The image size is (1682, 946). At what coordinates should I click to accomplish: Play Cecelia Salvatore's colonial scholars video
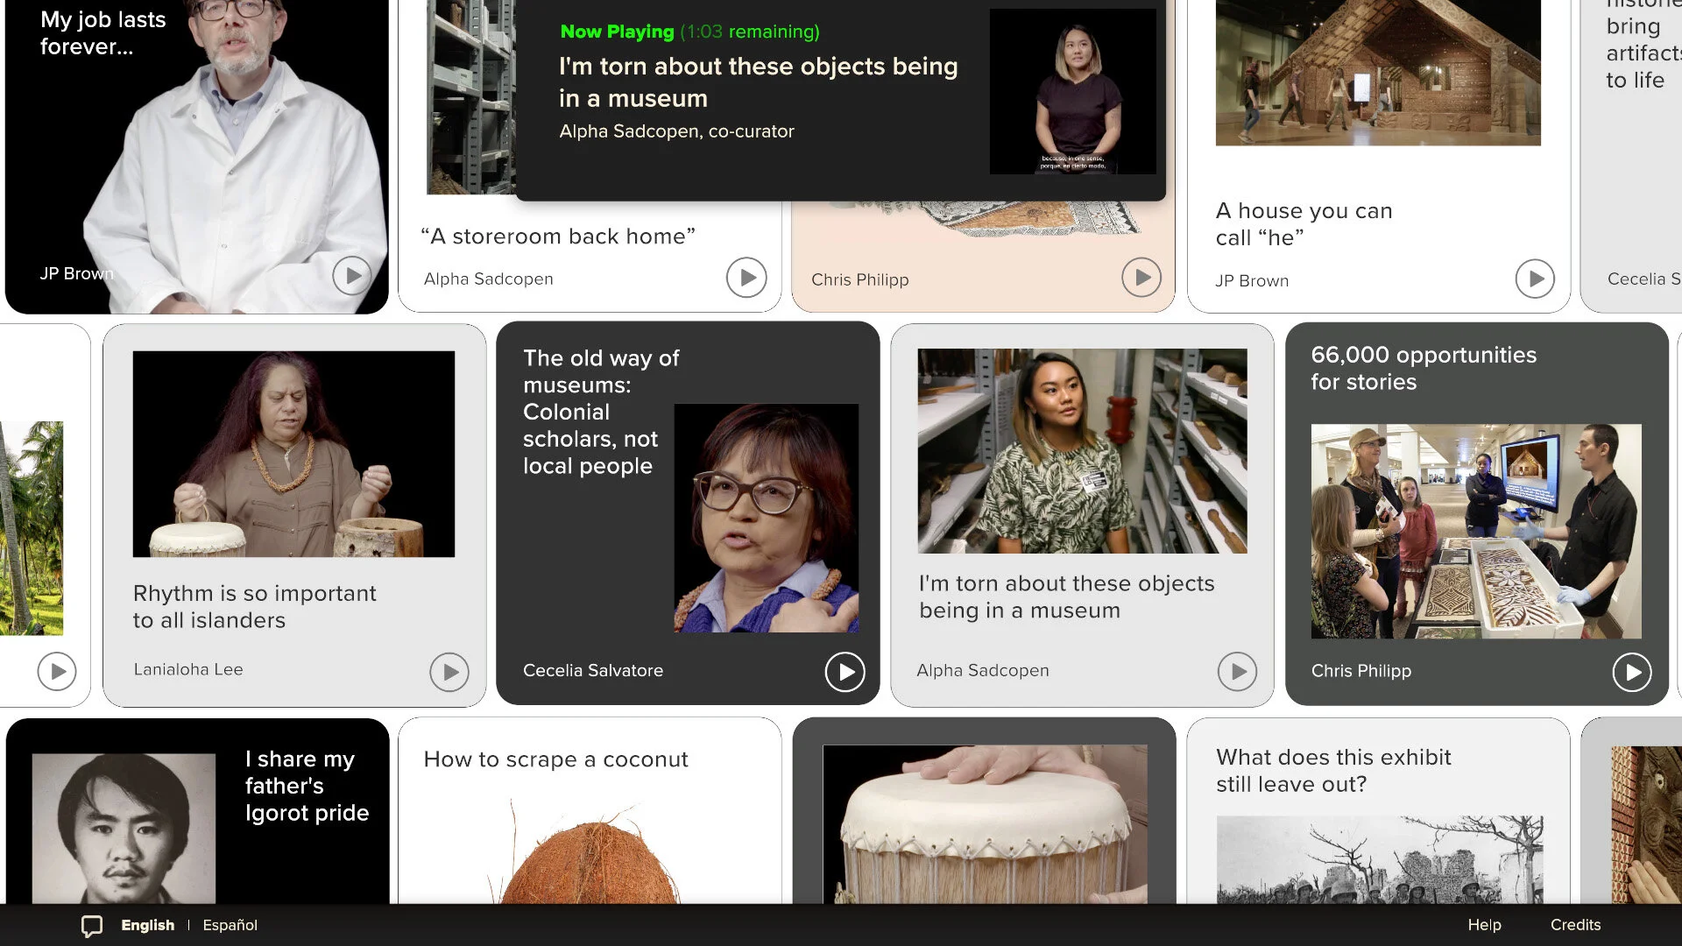tap(845, 672)
